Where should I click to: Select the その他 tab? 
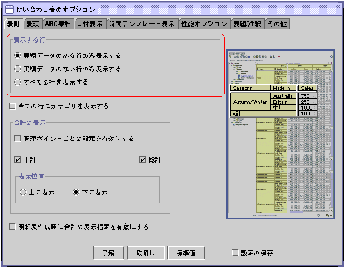[x=277, y=23]
